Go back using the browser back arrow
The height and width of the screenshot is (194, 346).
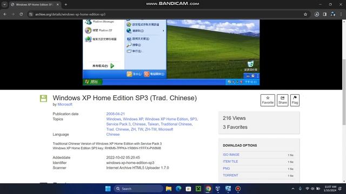coord(5,15)
